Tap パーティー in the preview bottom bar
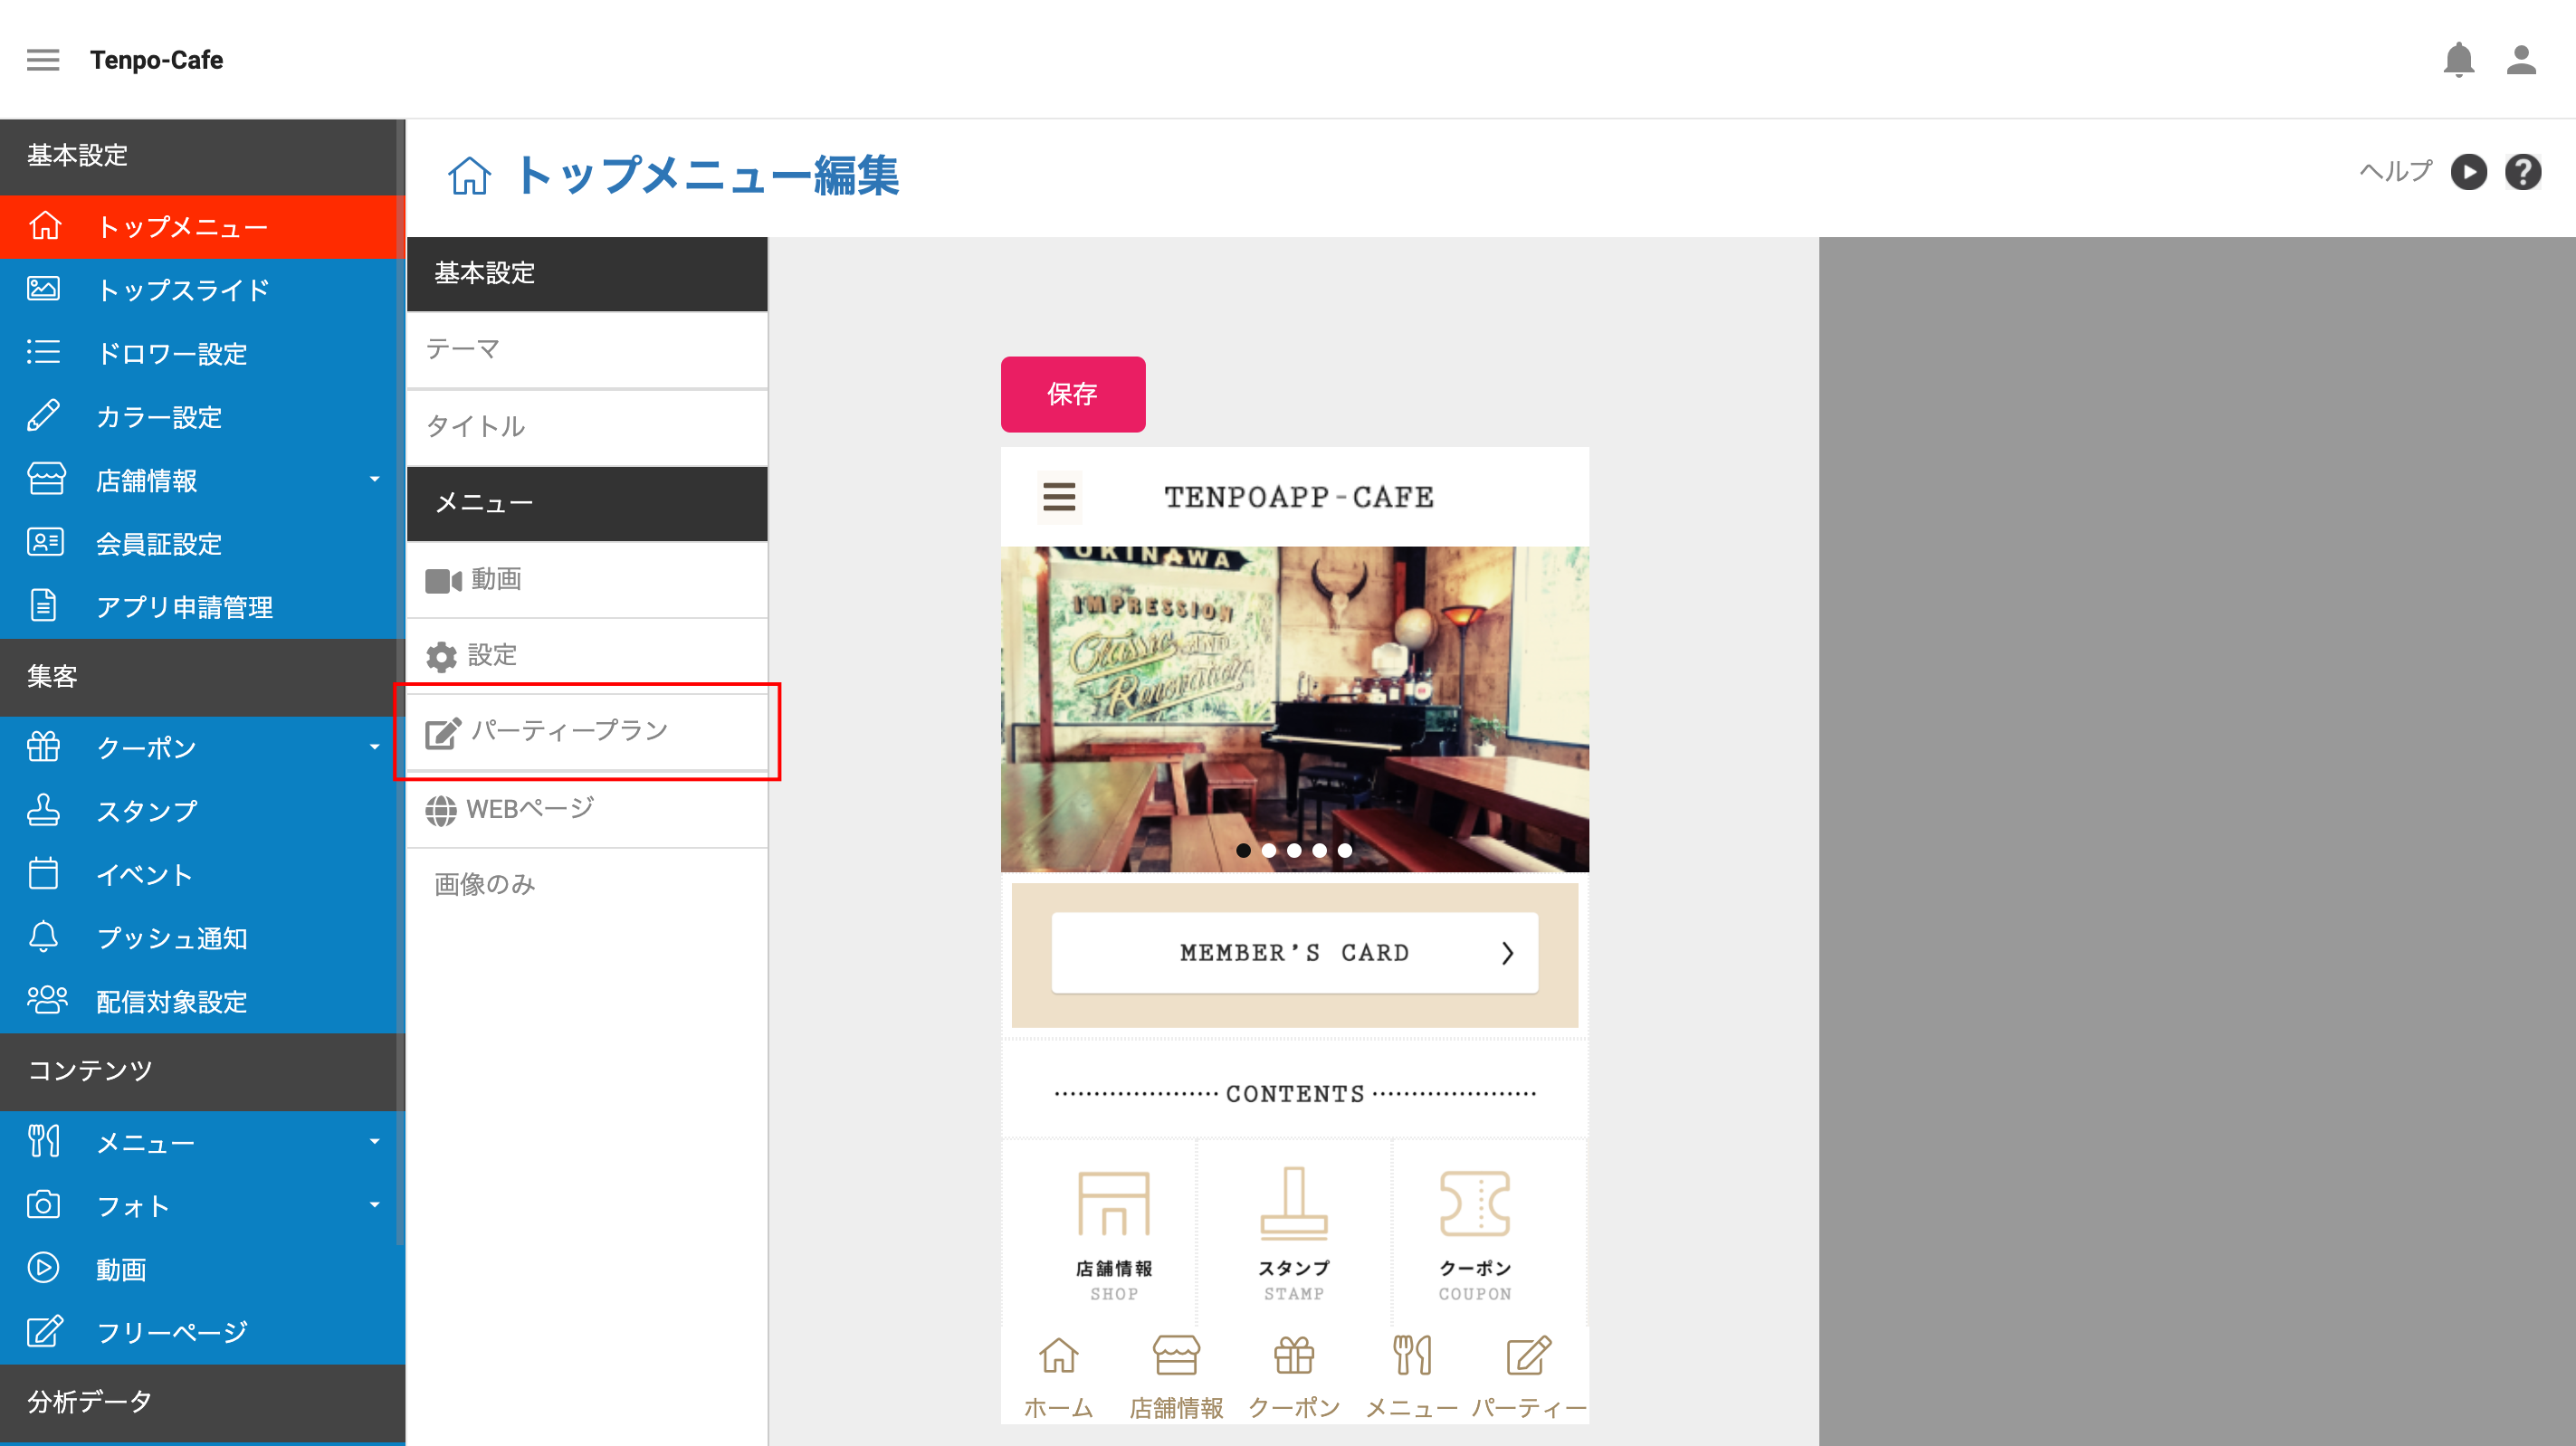 1529,1377
